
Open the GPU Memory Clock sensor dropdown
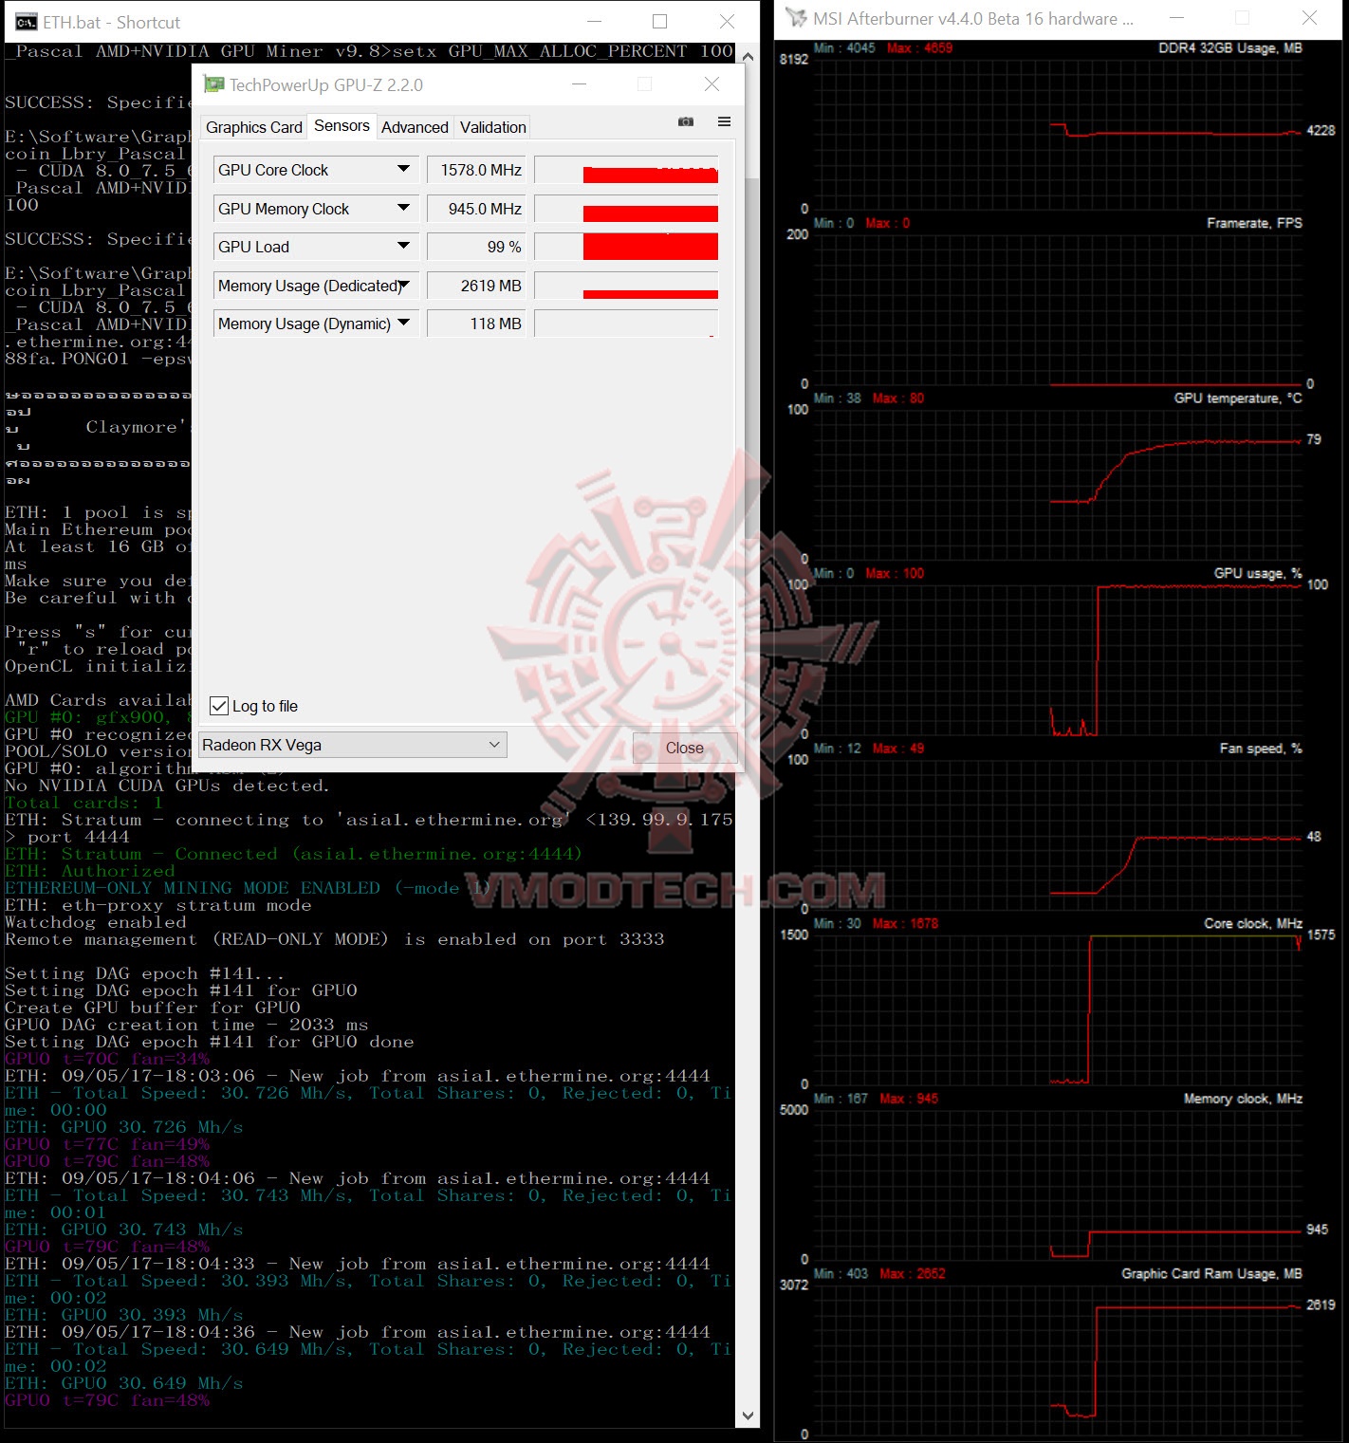[x=403, y=208]
